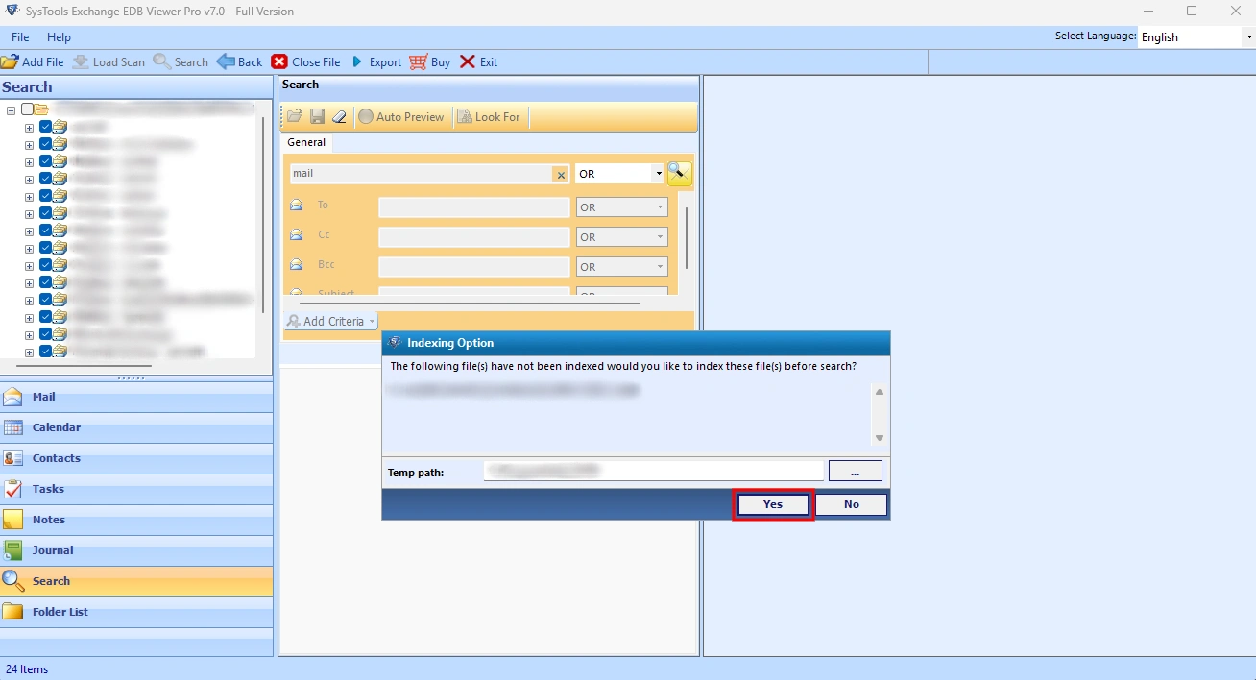Click the criteria list vertical scrollbar
Screen dimensions: 1256x680
pos(687,237)
